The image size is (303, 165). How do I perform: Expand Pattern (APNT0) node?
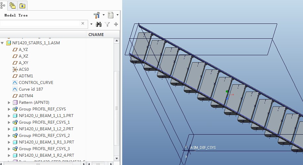tap(9, 103)
